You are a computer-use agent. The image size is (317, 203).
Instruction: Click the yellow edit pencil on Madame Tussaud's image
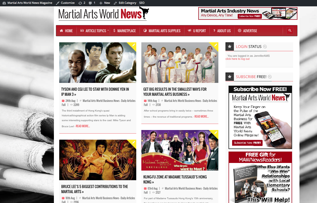[215, 133]
